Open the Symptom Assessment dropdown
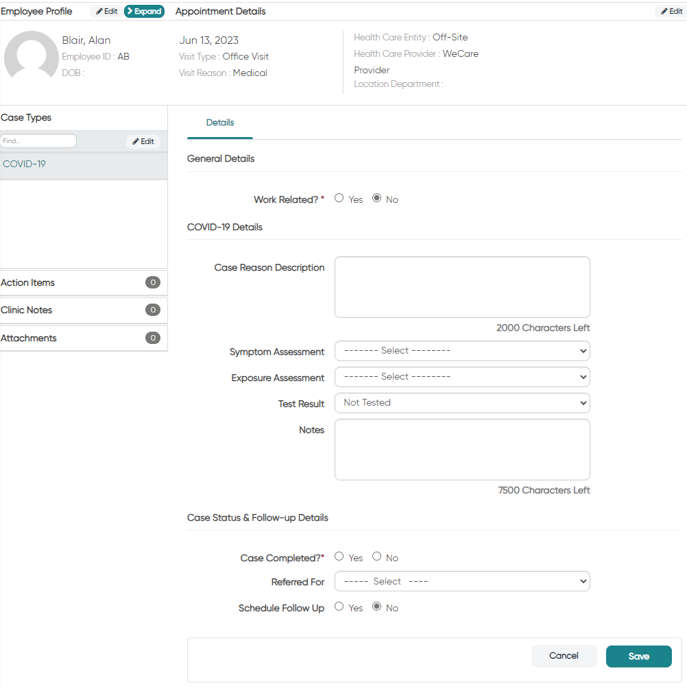Image resolution: width=687 pixels, height=688 pixels. [x=462, y=351]
